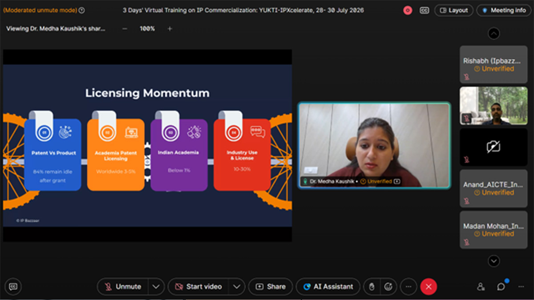Show next participants with the down chevron
This screenshot has width=534, height=300.
pyautogui.click(x=494, y=261)
